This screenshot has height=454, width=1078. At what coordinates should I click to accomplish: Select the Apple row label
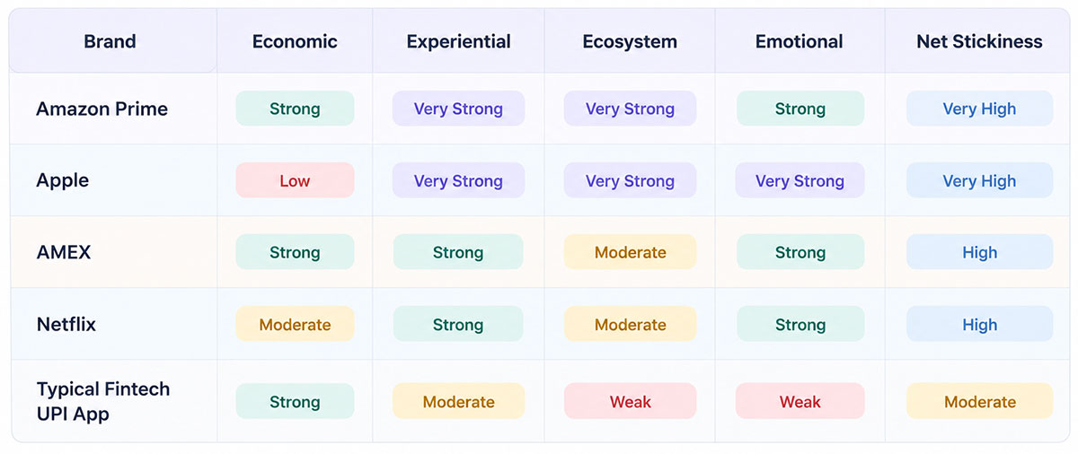click(x=63, y=180)
